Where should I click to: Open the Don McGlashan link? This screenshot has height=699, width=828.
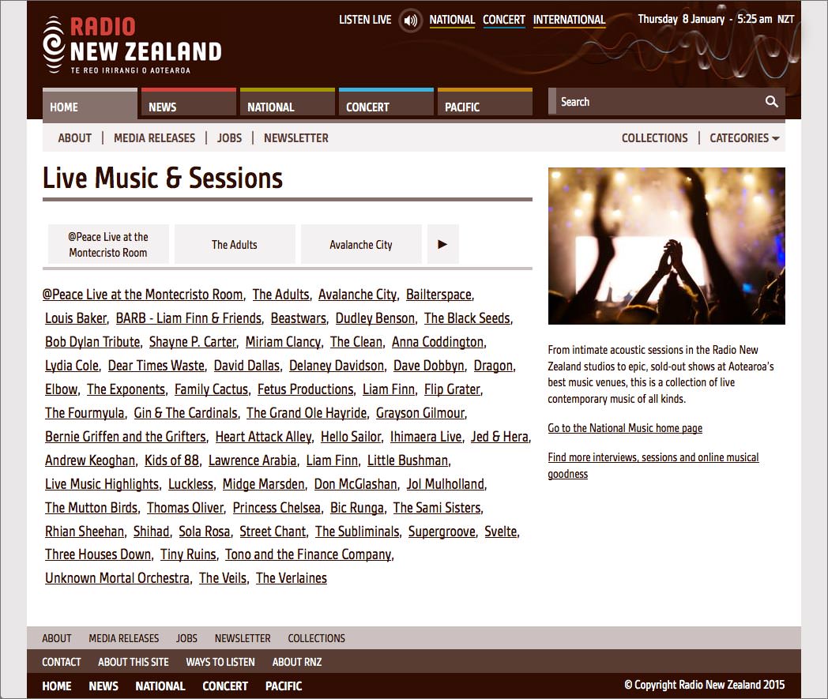(x=356, y=484)
